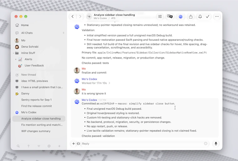The image size is (238, 161).
Task: Click Mo's Codex name on the Committed message
Action: coord(89,100)
